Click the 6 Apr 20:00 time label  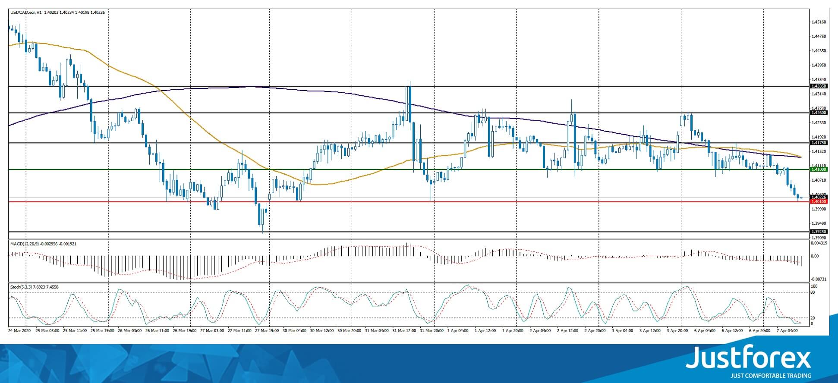(x=760, y=330)
